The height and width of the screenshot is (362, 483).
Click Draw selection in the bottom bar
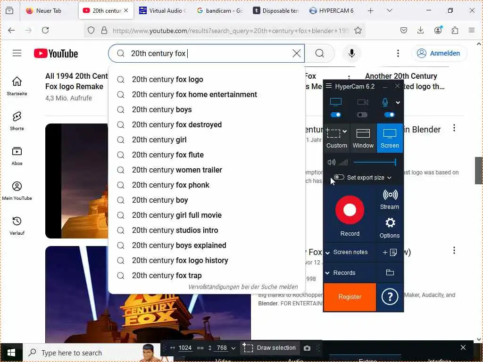[269, 348]
